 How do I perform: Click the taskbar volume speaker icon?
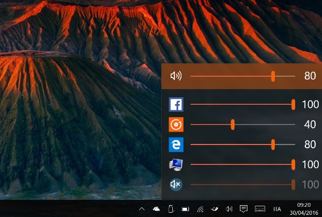coord(229,209)
